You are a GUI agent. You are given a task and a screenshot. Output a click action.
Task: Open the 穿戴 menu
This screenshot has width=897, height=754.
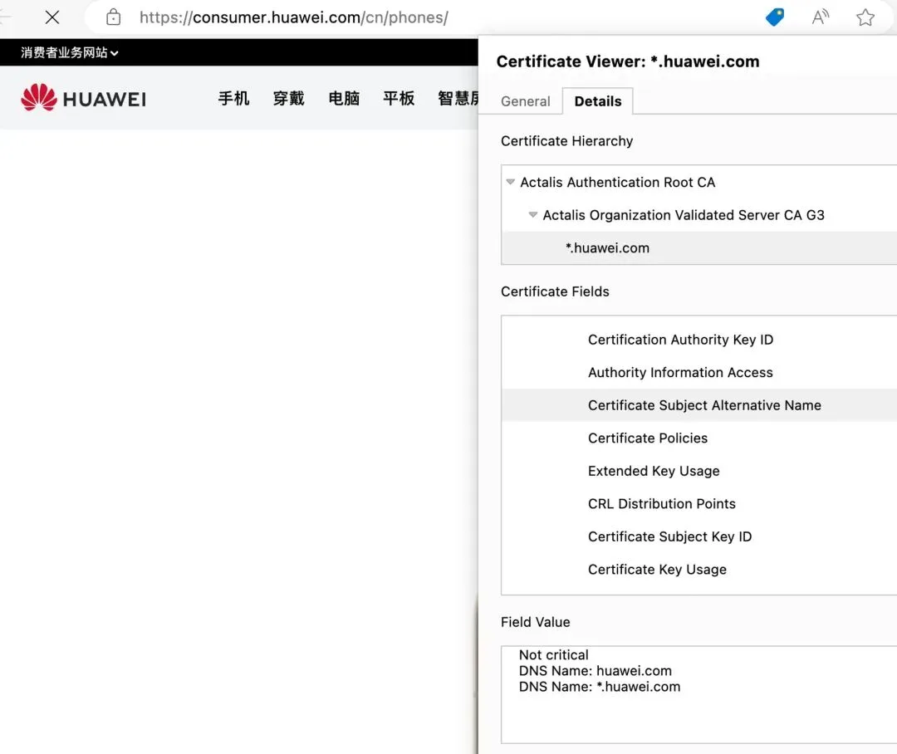[288, 98]
